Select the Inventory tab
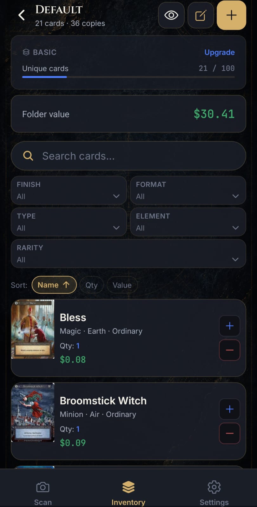Viewport: 257px width, 507px height. 128,493
